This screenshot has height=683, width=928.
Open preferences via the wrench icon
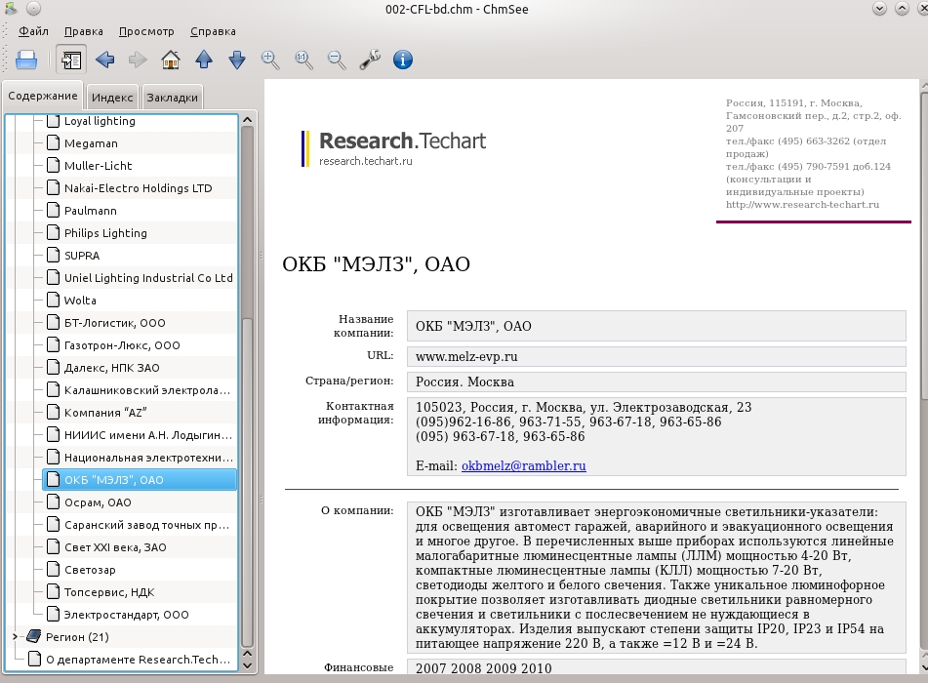coord(370,60)
